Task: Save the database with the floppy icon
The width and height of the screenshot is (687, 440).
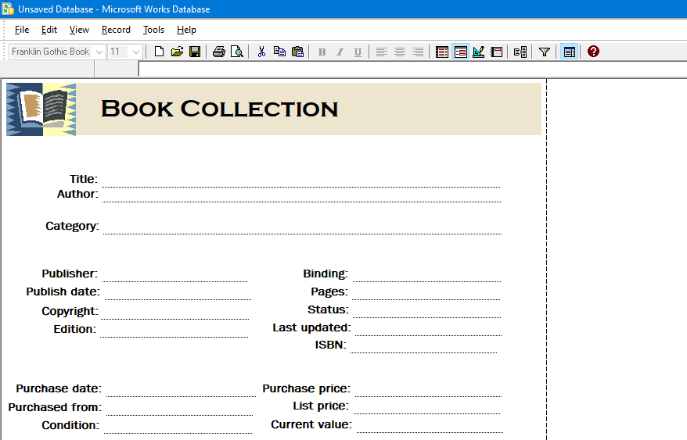Action: tap(195, 52)
